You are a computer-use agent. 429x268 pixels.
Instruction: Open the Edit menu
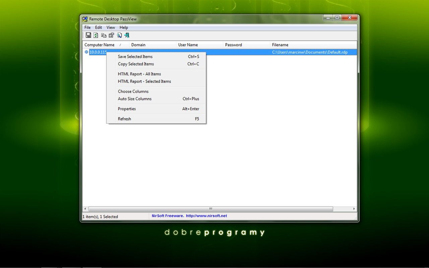(x=99, y=27)
